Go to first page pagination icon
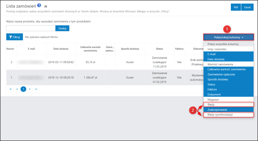This screenshot has height=141, width=258. coord(10,89)
